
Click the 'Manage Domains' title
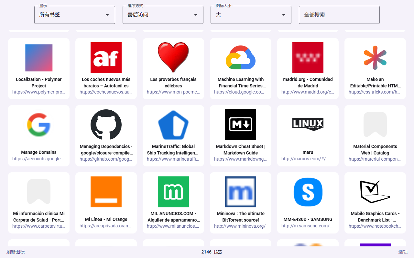39,152
